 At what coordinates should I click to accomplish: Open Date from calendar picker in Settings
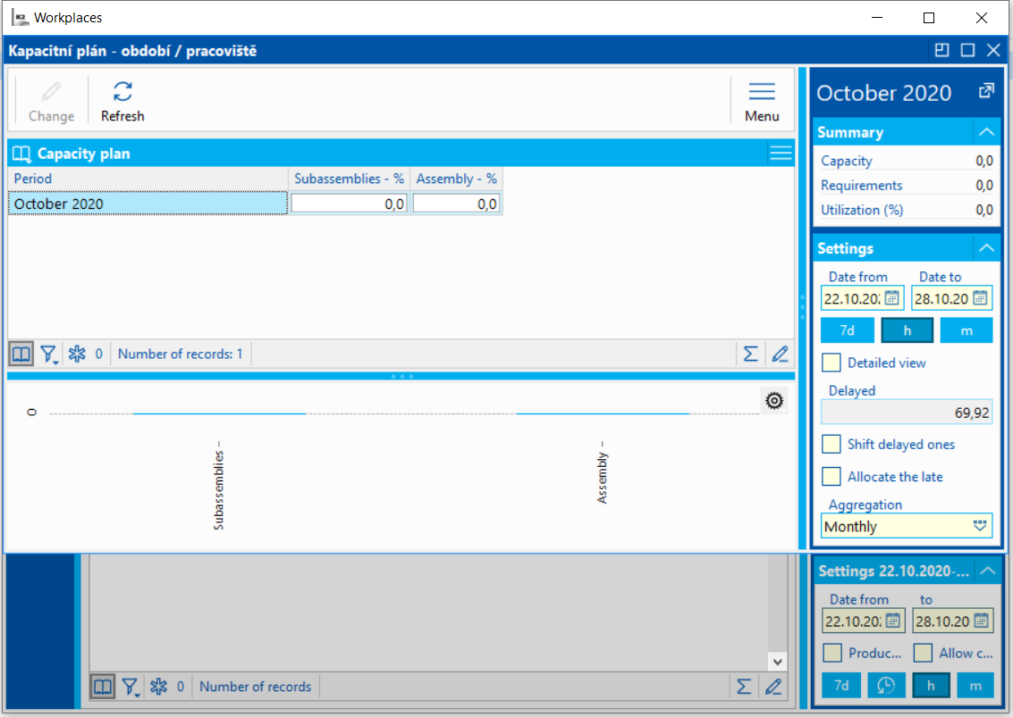click(x=891, y=297)
